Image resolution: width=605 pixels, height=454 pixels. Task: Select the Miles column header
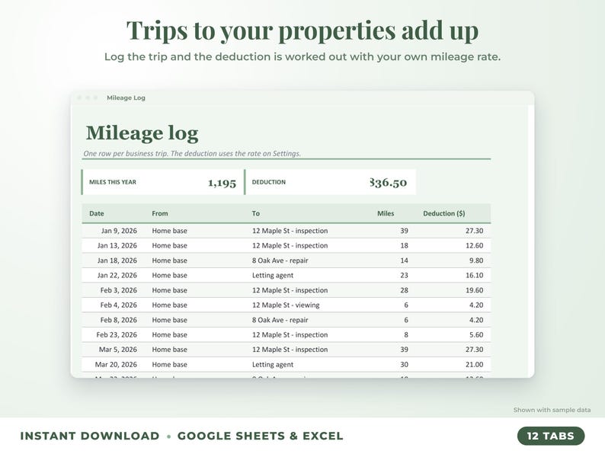(x=386, y=213)
